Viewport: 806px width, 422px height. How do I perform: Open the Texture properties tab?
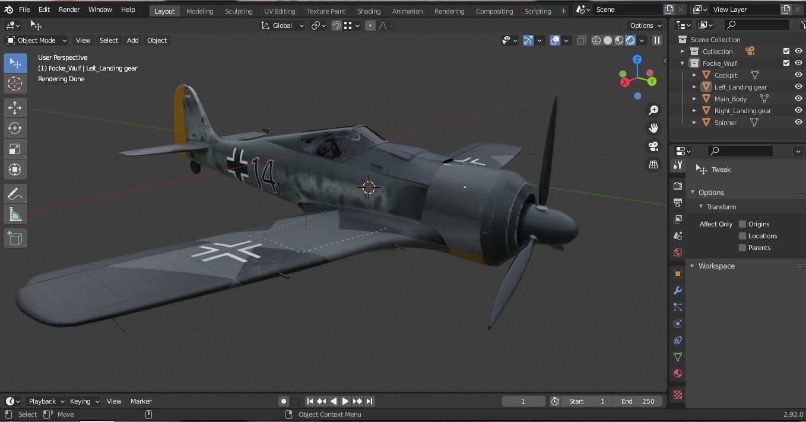[x=678, y=395]
